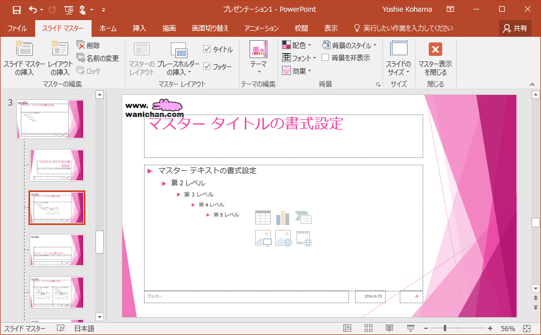Open スライドのサイズ (Slide Size) menu

tap(398, 58)
